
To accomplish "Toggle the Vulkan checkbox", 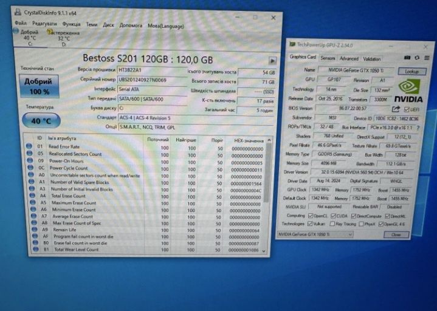I will (x=309, y=224).
